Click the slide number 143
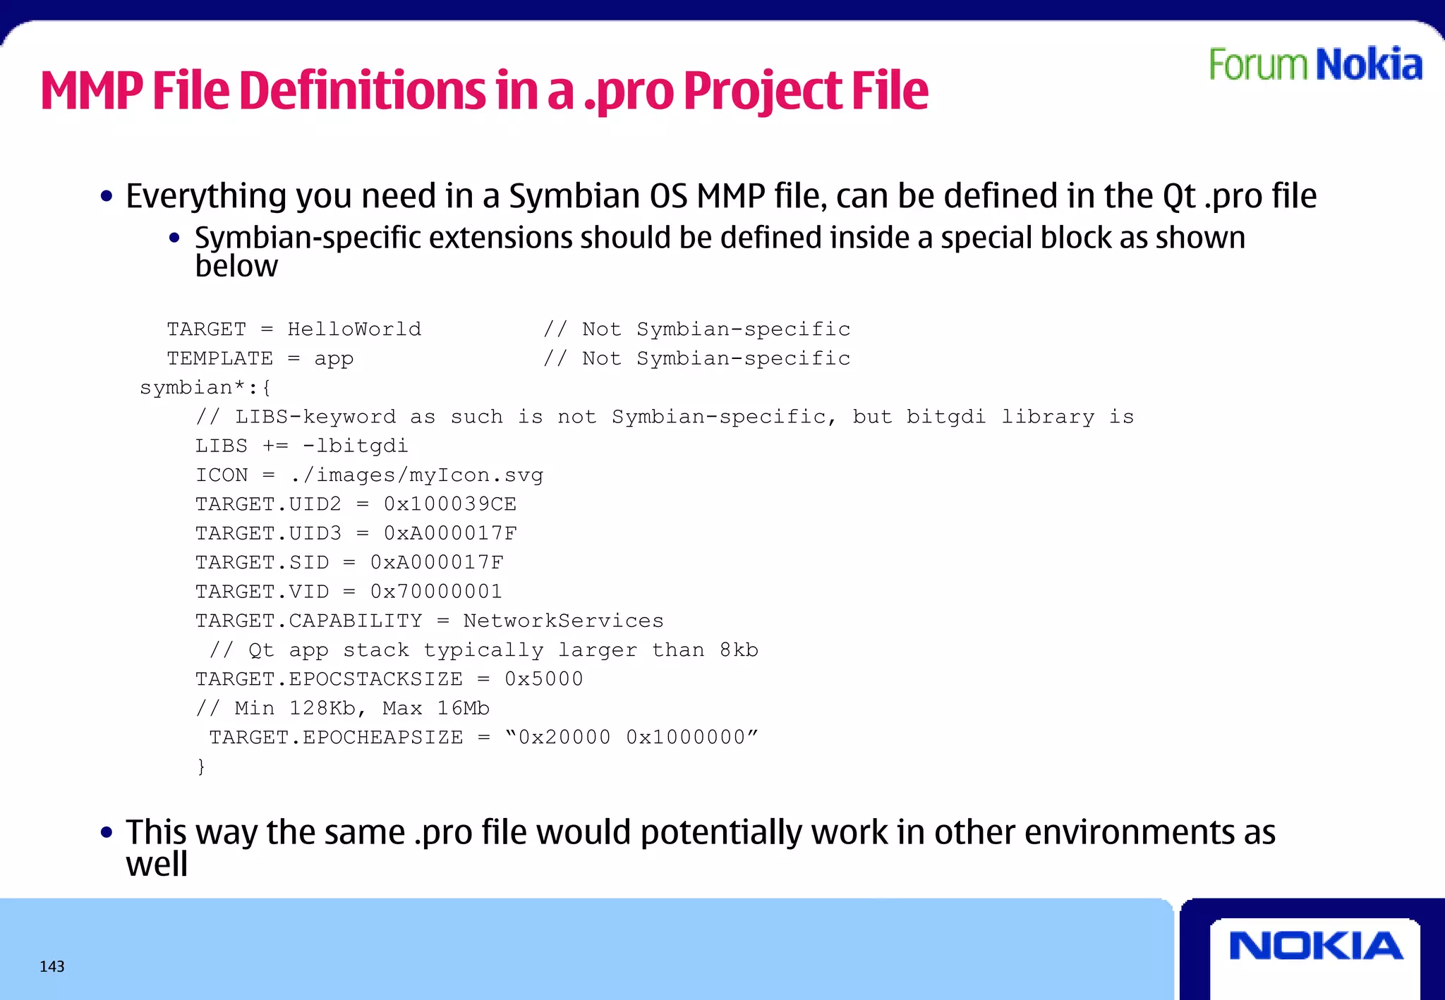This screenshot has width=1445, height=1000. [52, 966]
